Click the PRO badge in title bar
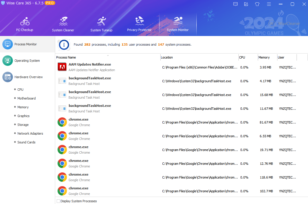 [x=50, y=3]
